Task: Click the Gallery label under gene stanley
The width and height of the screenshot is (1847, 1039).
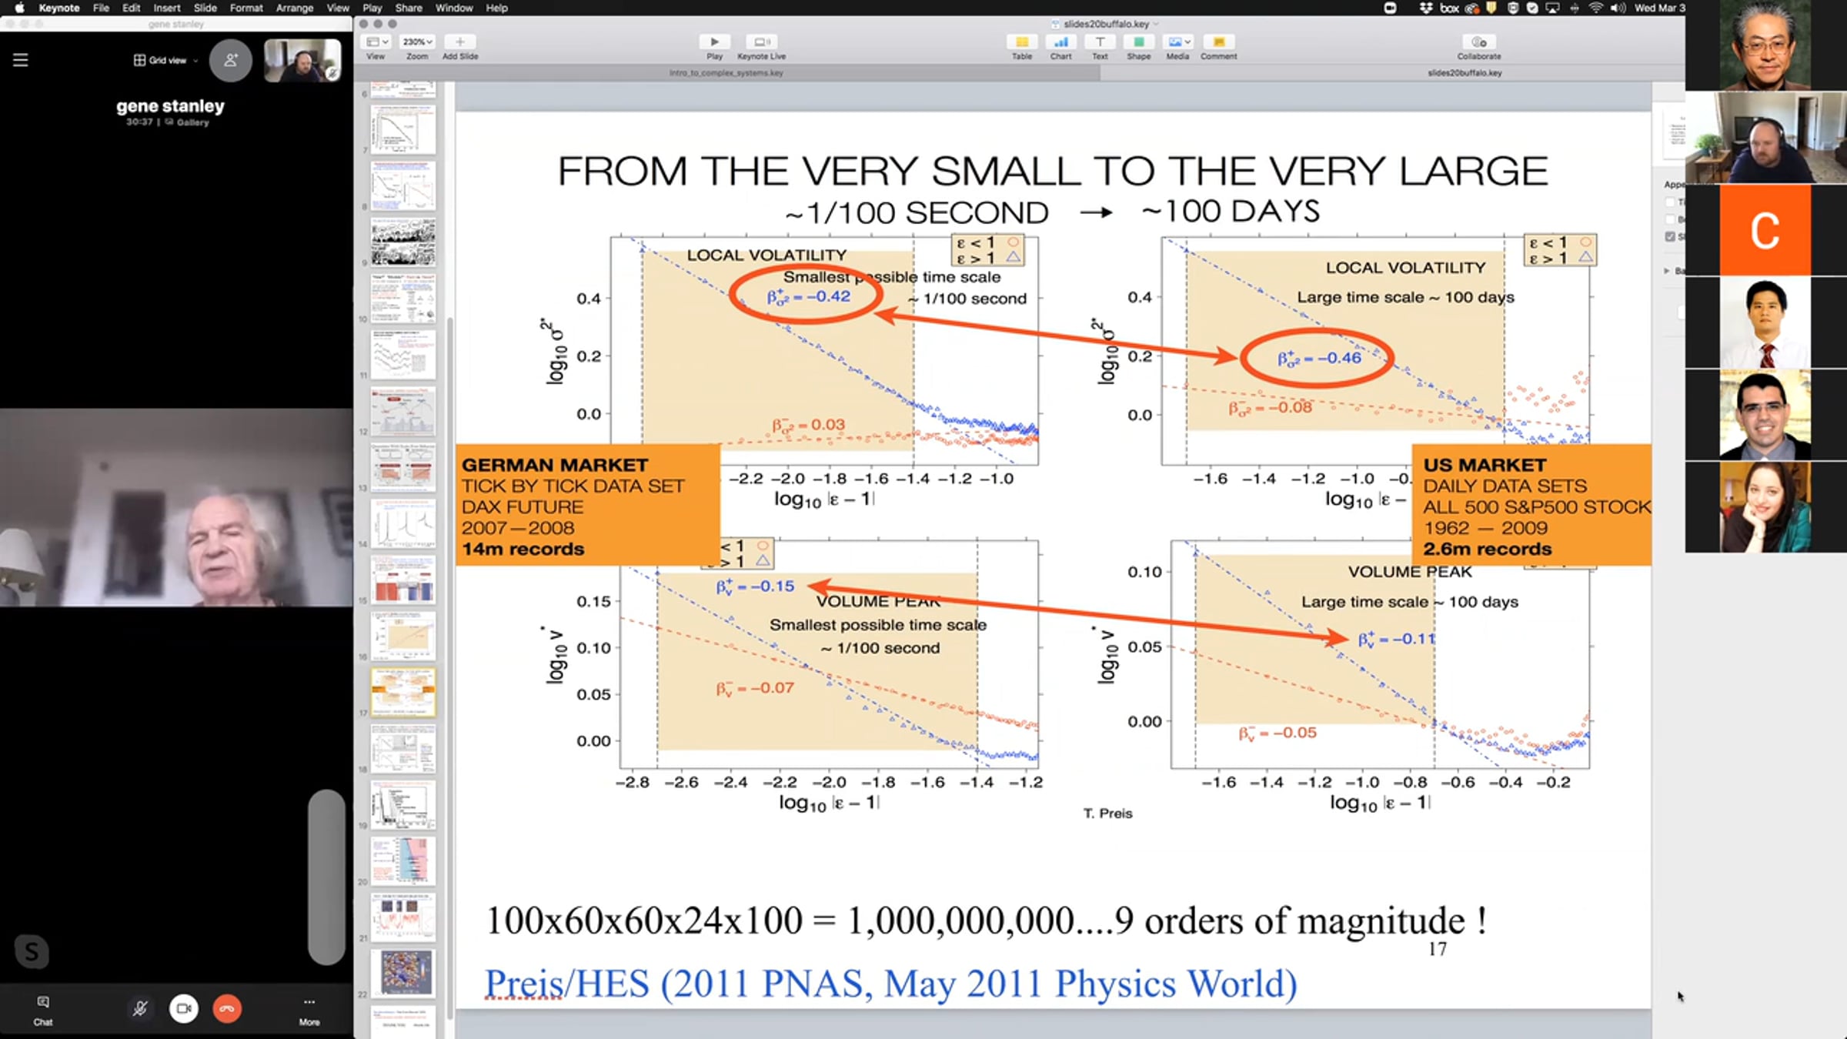Action: [x=187, y=122]
